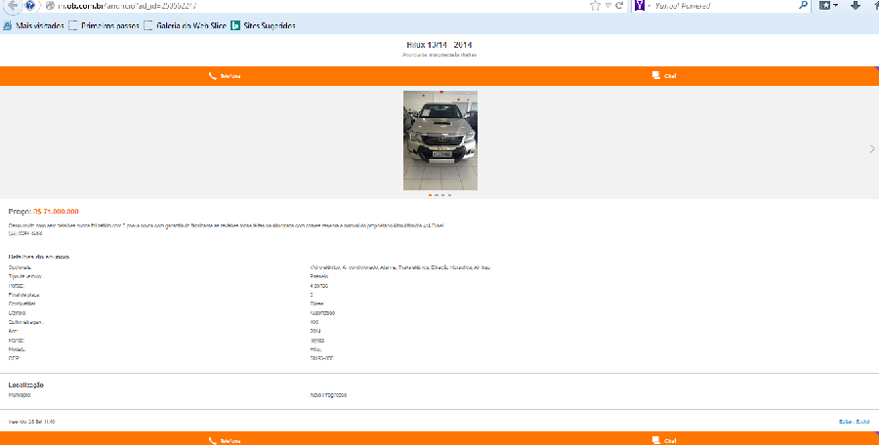
Task: Run search with magnifier icon
Action: point(803,6)
